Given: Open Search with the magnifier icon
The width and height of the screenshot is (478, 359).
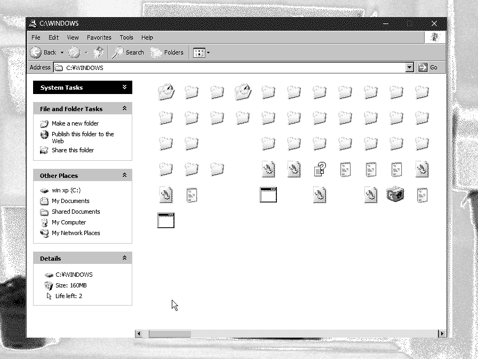Looking at the screenshot, I should [x=117, y=52].
